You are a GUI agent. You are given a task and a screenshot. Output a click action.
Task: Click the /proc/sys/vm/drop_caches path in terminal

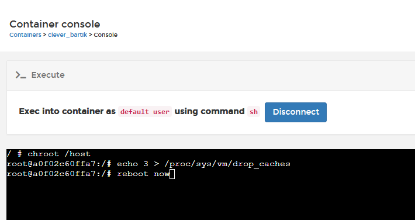click(227, 164)
